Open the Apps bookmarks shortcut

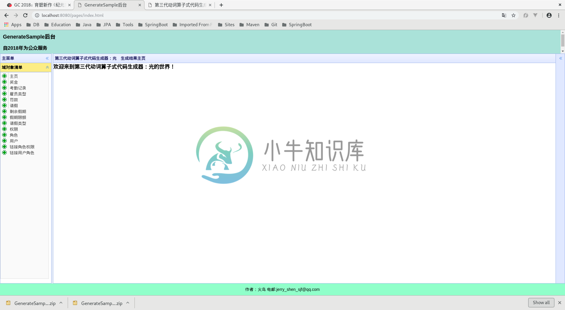[13, 25]
